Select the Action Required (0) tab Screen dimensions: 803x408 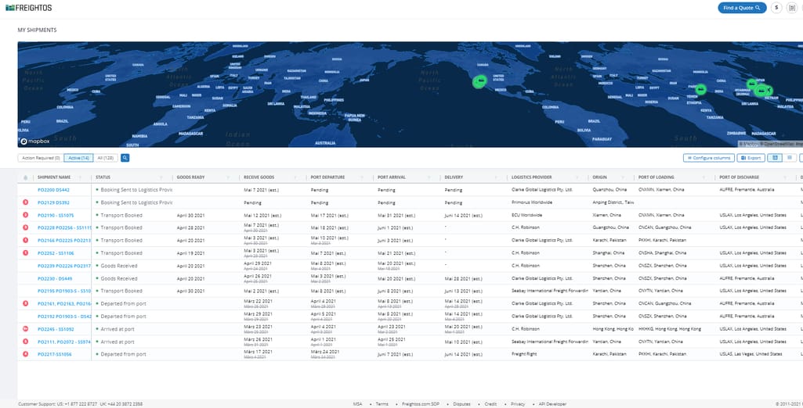pos(41,158)
